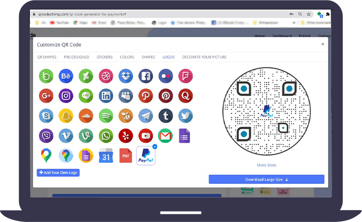
Task: Select the Twitter logo icon
Action: 185,116
